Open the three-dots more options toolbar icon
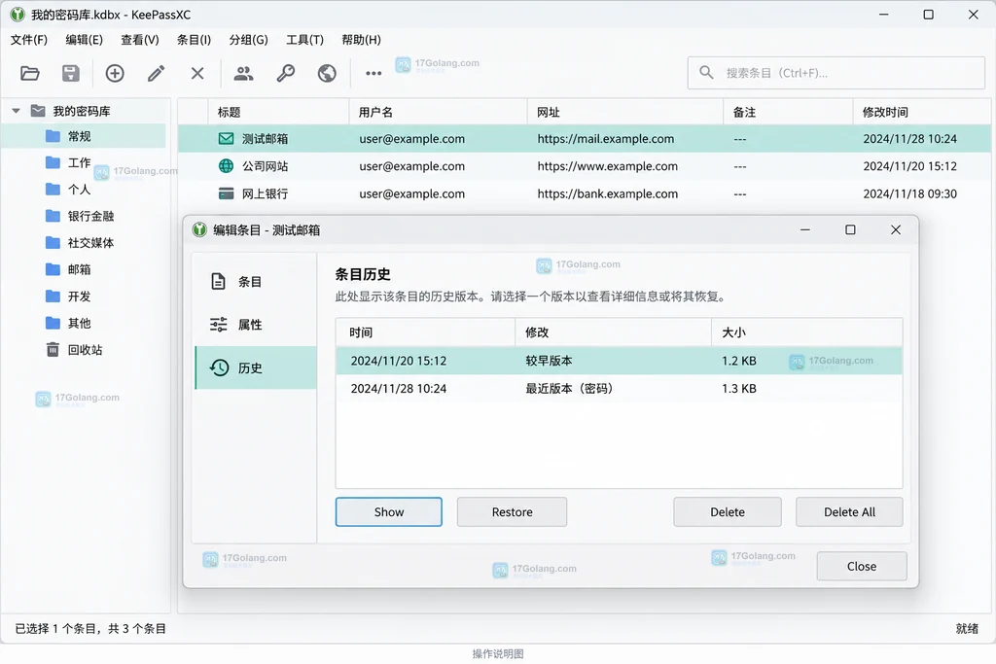This screenshot has width=996, height=664. [373, 73]
